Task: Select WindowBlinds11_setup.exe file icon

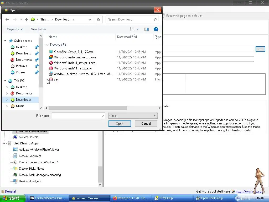Action: pyautogui.click(x=51, y=68)
